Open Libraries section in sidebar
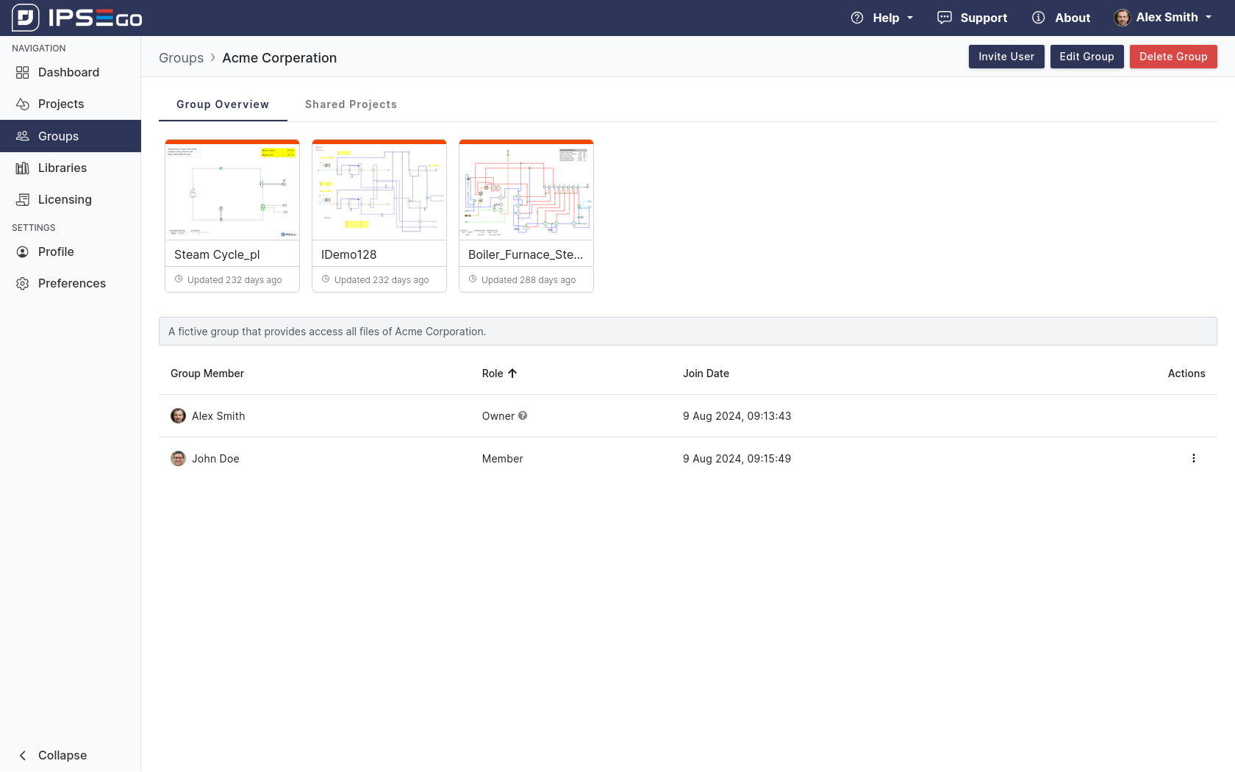This screenshot has height=772, width=1235. (62, 168)
